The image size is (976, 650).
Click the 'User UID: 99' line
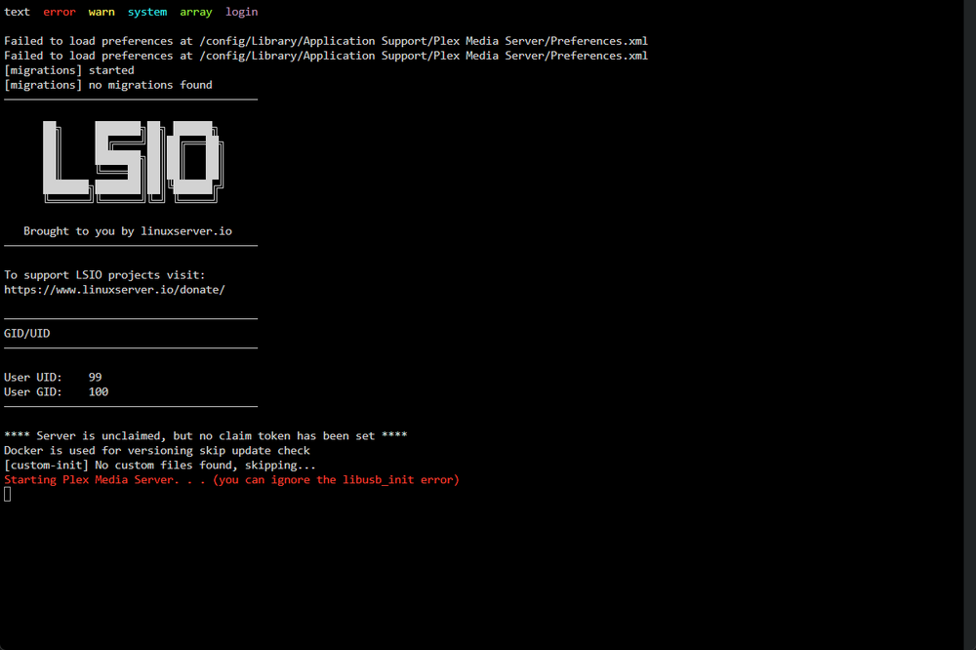[x=53, y=378]
